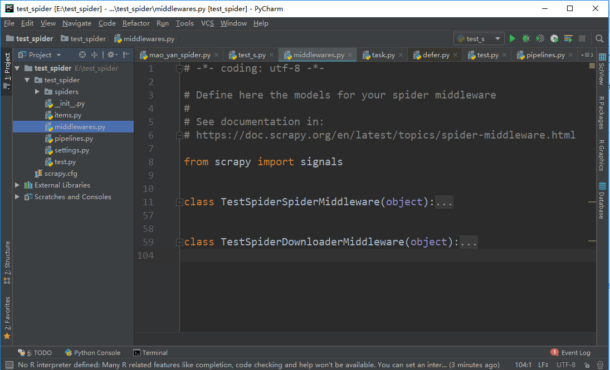Run the test_s configuration with green play icon

point(513,38)
